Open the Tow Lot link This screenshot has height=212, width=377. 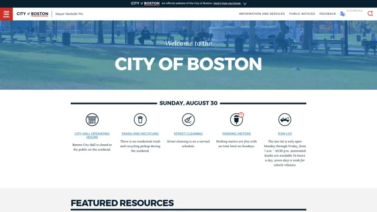[x=285, y=133]
